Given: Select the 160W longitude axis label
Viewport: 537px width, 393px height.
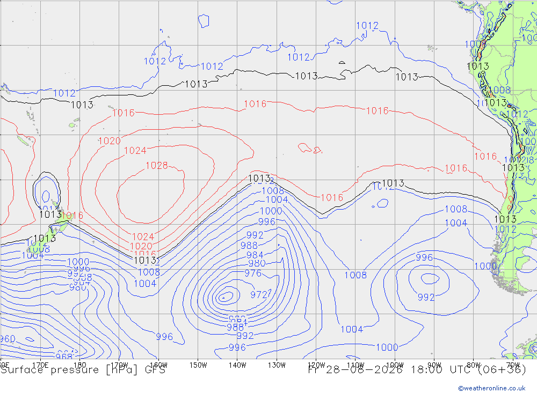Looking at the screenshot, I should [158, 365].
